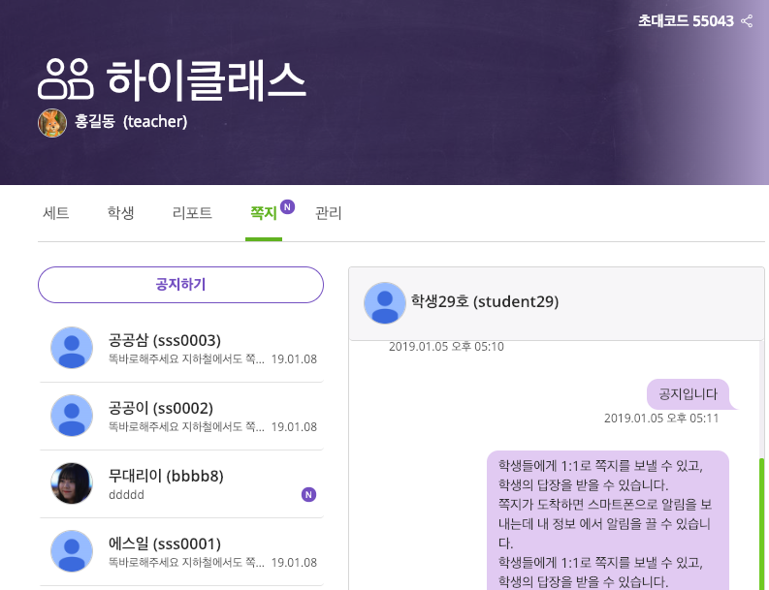769x590 pixels.
Task: Click the 하이클래스 class title
Action: [207, 79]
